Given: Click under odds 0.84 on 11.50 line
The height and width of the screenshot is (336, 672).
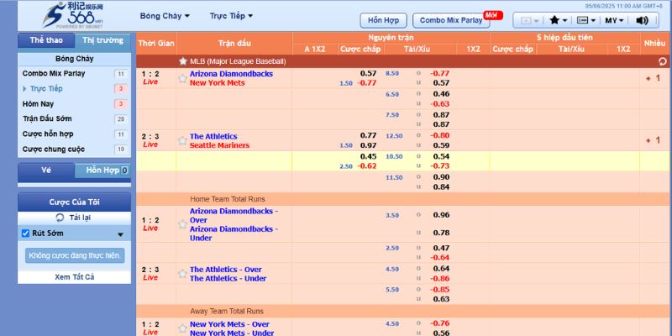Looking at the screenshot, I should tap(441, 186).
